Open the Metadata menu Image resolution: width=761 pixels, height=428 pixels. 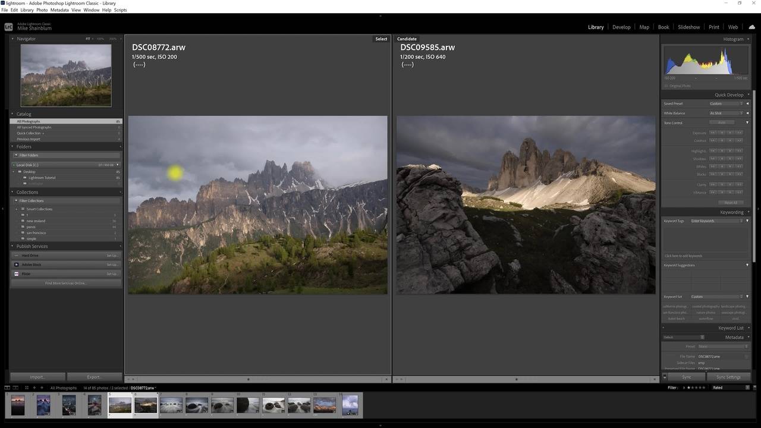point(59,10)
